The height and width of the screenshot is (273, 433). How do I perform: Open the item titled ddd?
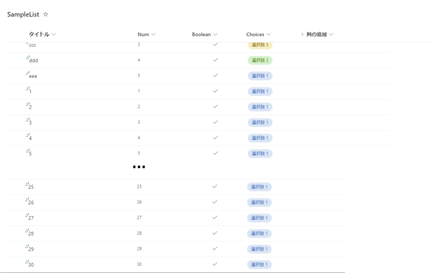33,60
